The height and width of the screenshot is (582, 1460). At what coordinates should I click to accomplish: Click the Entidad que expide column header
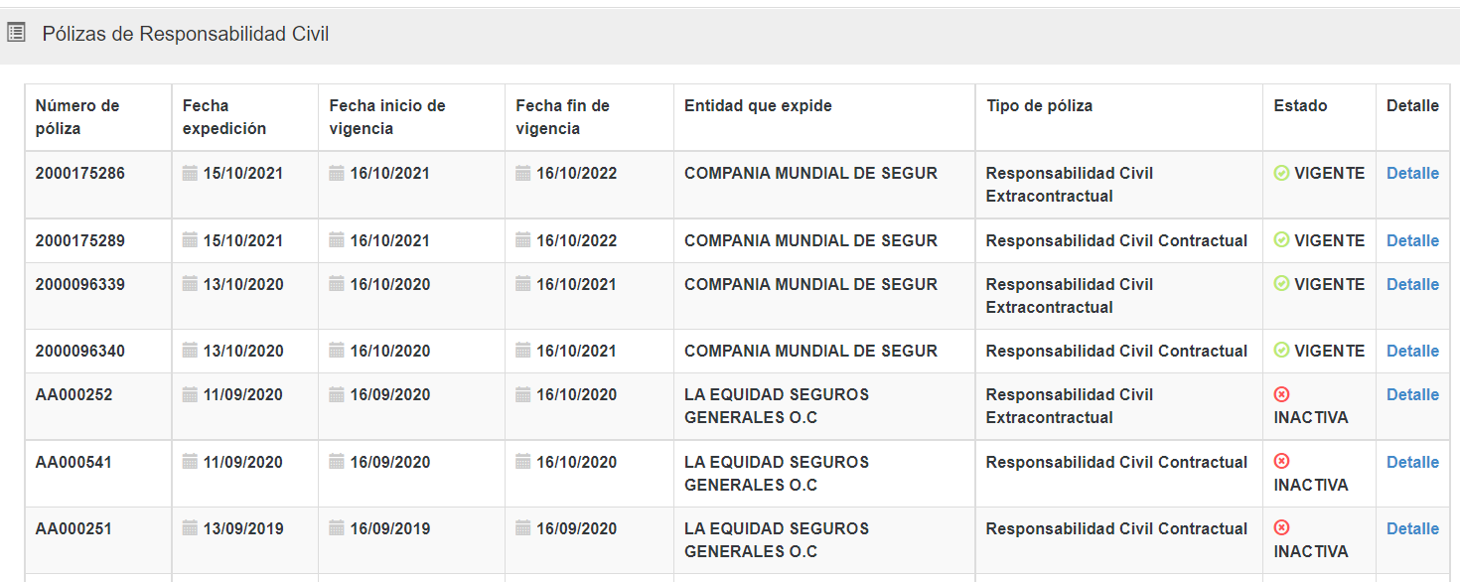tap(758, 105)
